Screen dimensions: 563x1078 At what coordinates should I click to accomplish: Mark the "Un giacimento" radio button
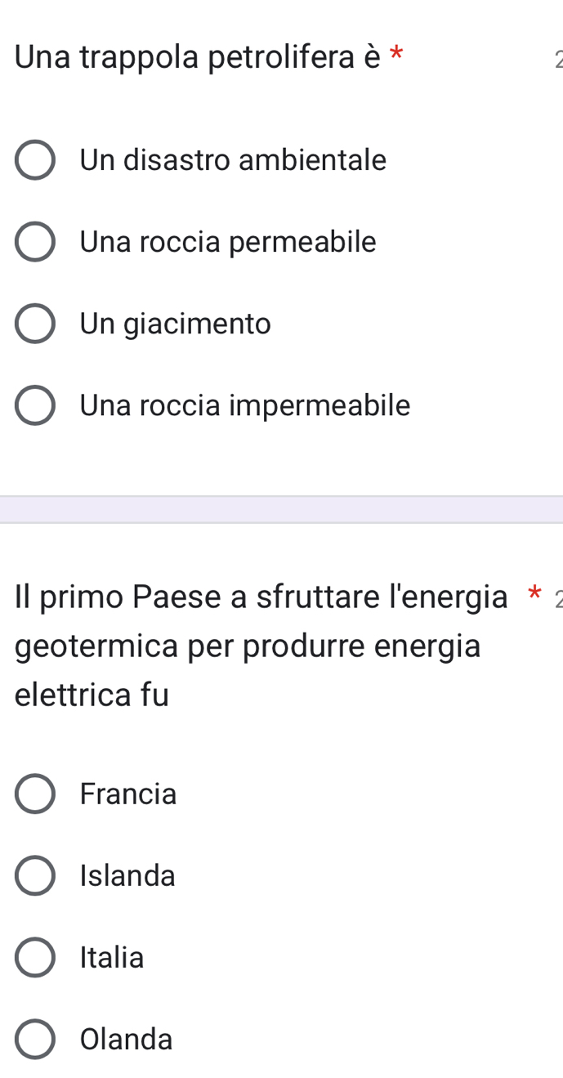point(35,324)
